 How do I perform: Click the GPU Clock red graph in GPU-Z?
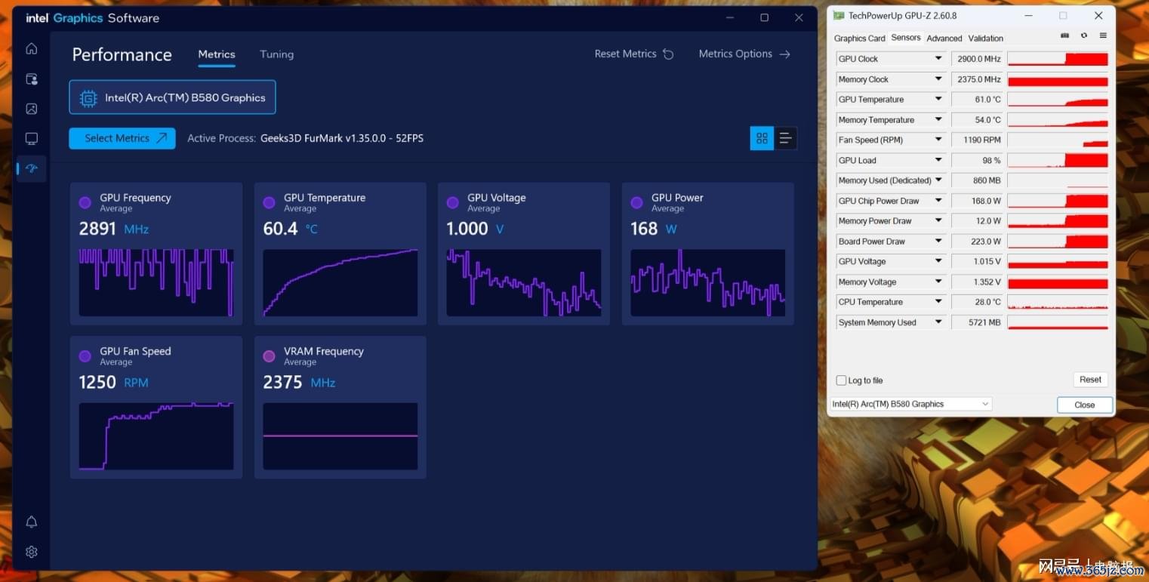click(1058, 59)
